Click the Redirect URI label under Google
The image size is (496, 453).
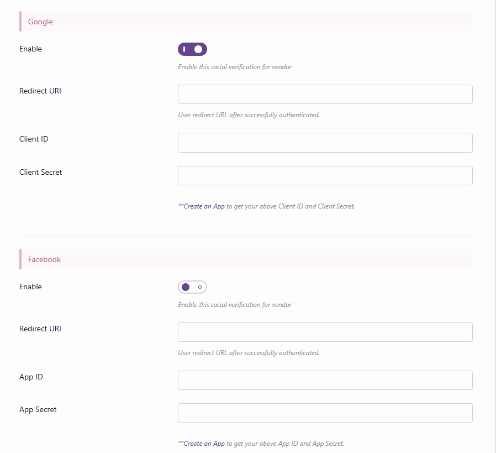pos(40,91)
